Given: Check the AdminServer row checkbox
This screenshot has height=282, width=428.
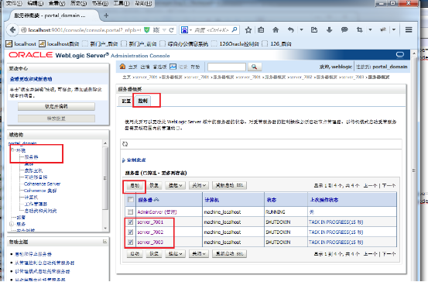Looking at the screenshot, I should [x=131, y=211].
